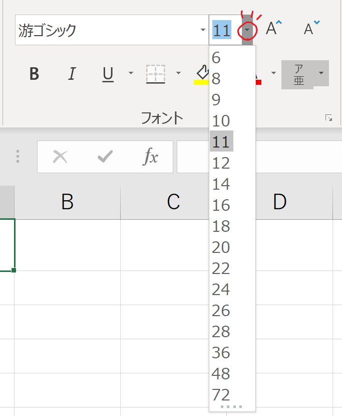Apply yellow fill color bucket
The width and height of the screenshot is (342, 416).
coord(202,74)
